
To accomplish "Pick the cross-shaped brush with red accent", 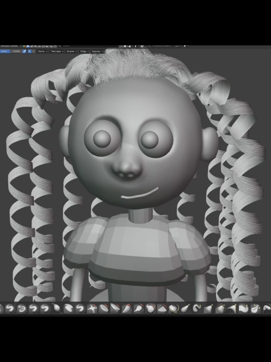I will pos(92,309).
